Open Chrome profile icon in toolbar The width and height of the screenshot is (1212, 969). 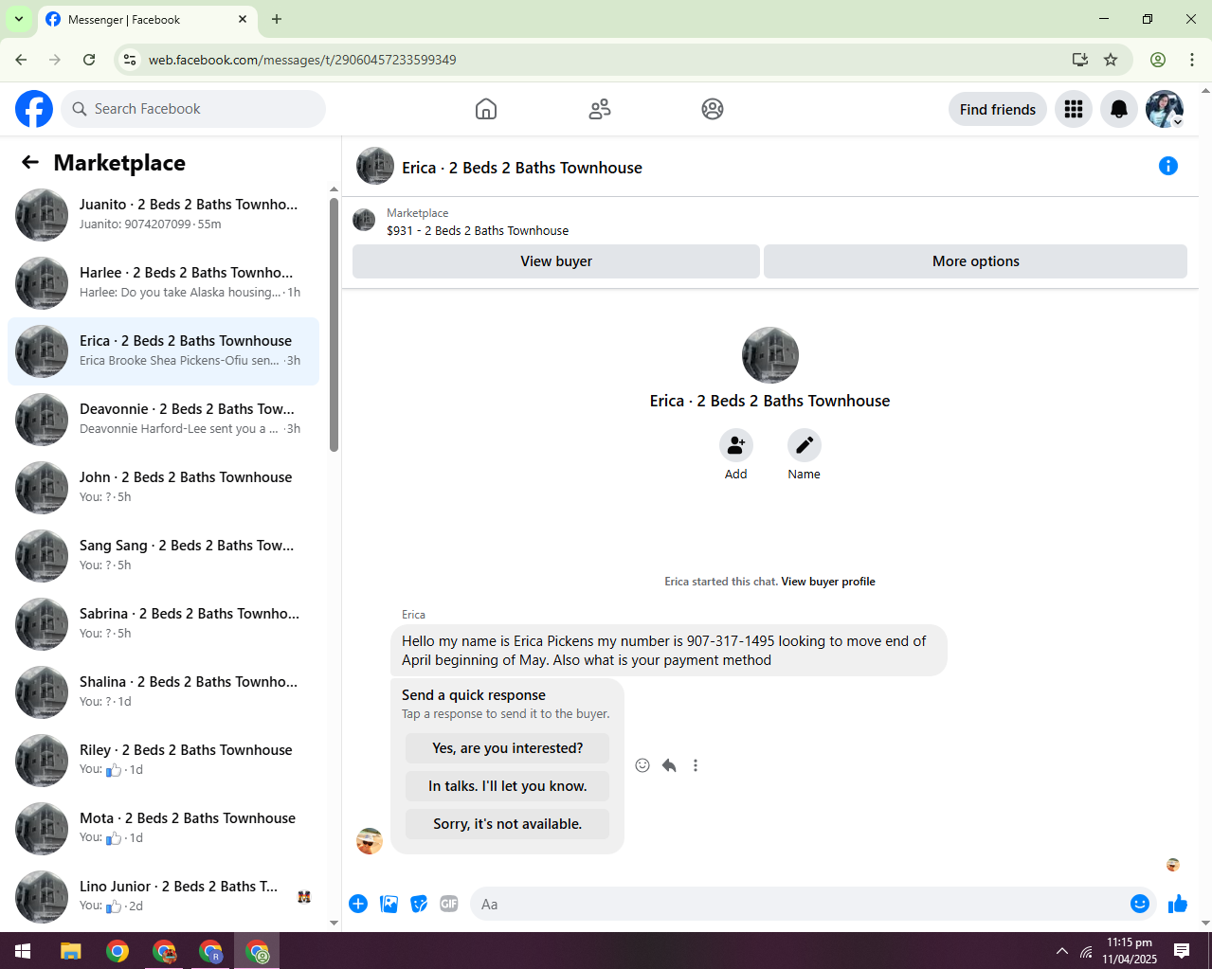(1158, 60)
